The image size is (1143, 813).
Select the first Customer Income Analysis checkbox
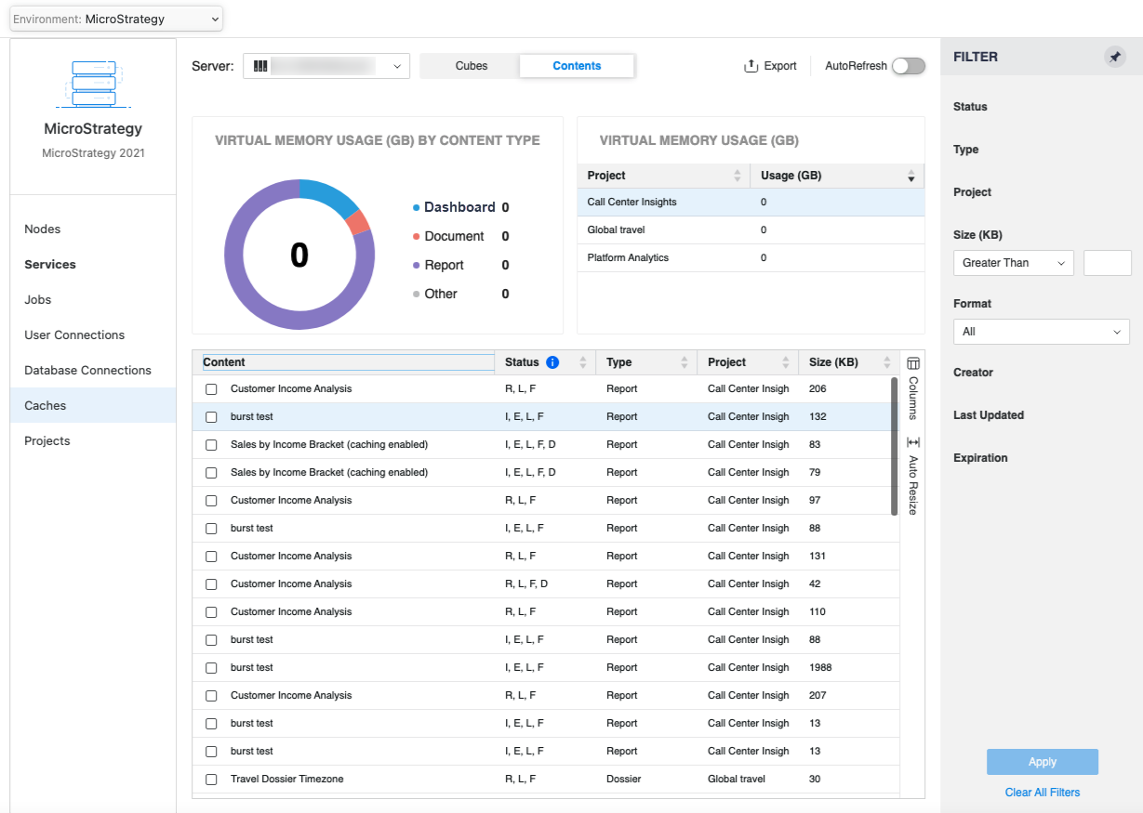pos(211,389)
